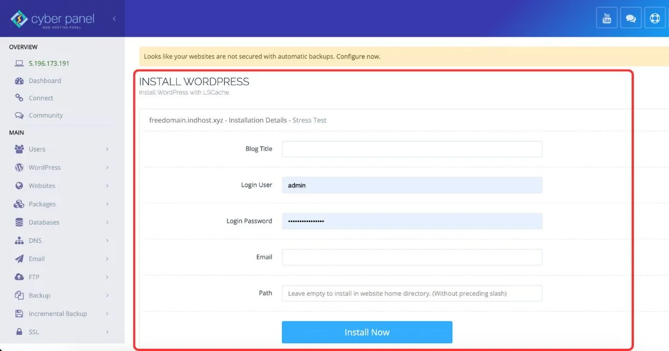The width and height of the screenshot is (669, 351).
Task: Focus the Email input field
Action: click(x=412, y=257)
